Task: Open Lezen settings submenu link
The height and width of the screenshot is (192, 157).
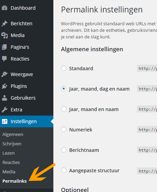Action: 9,153
